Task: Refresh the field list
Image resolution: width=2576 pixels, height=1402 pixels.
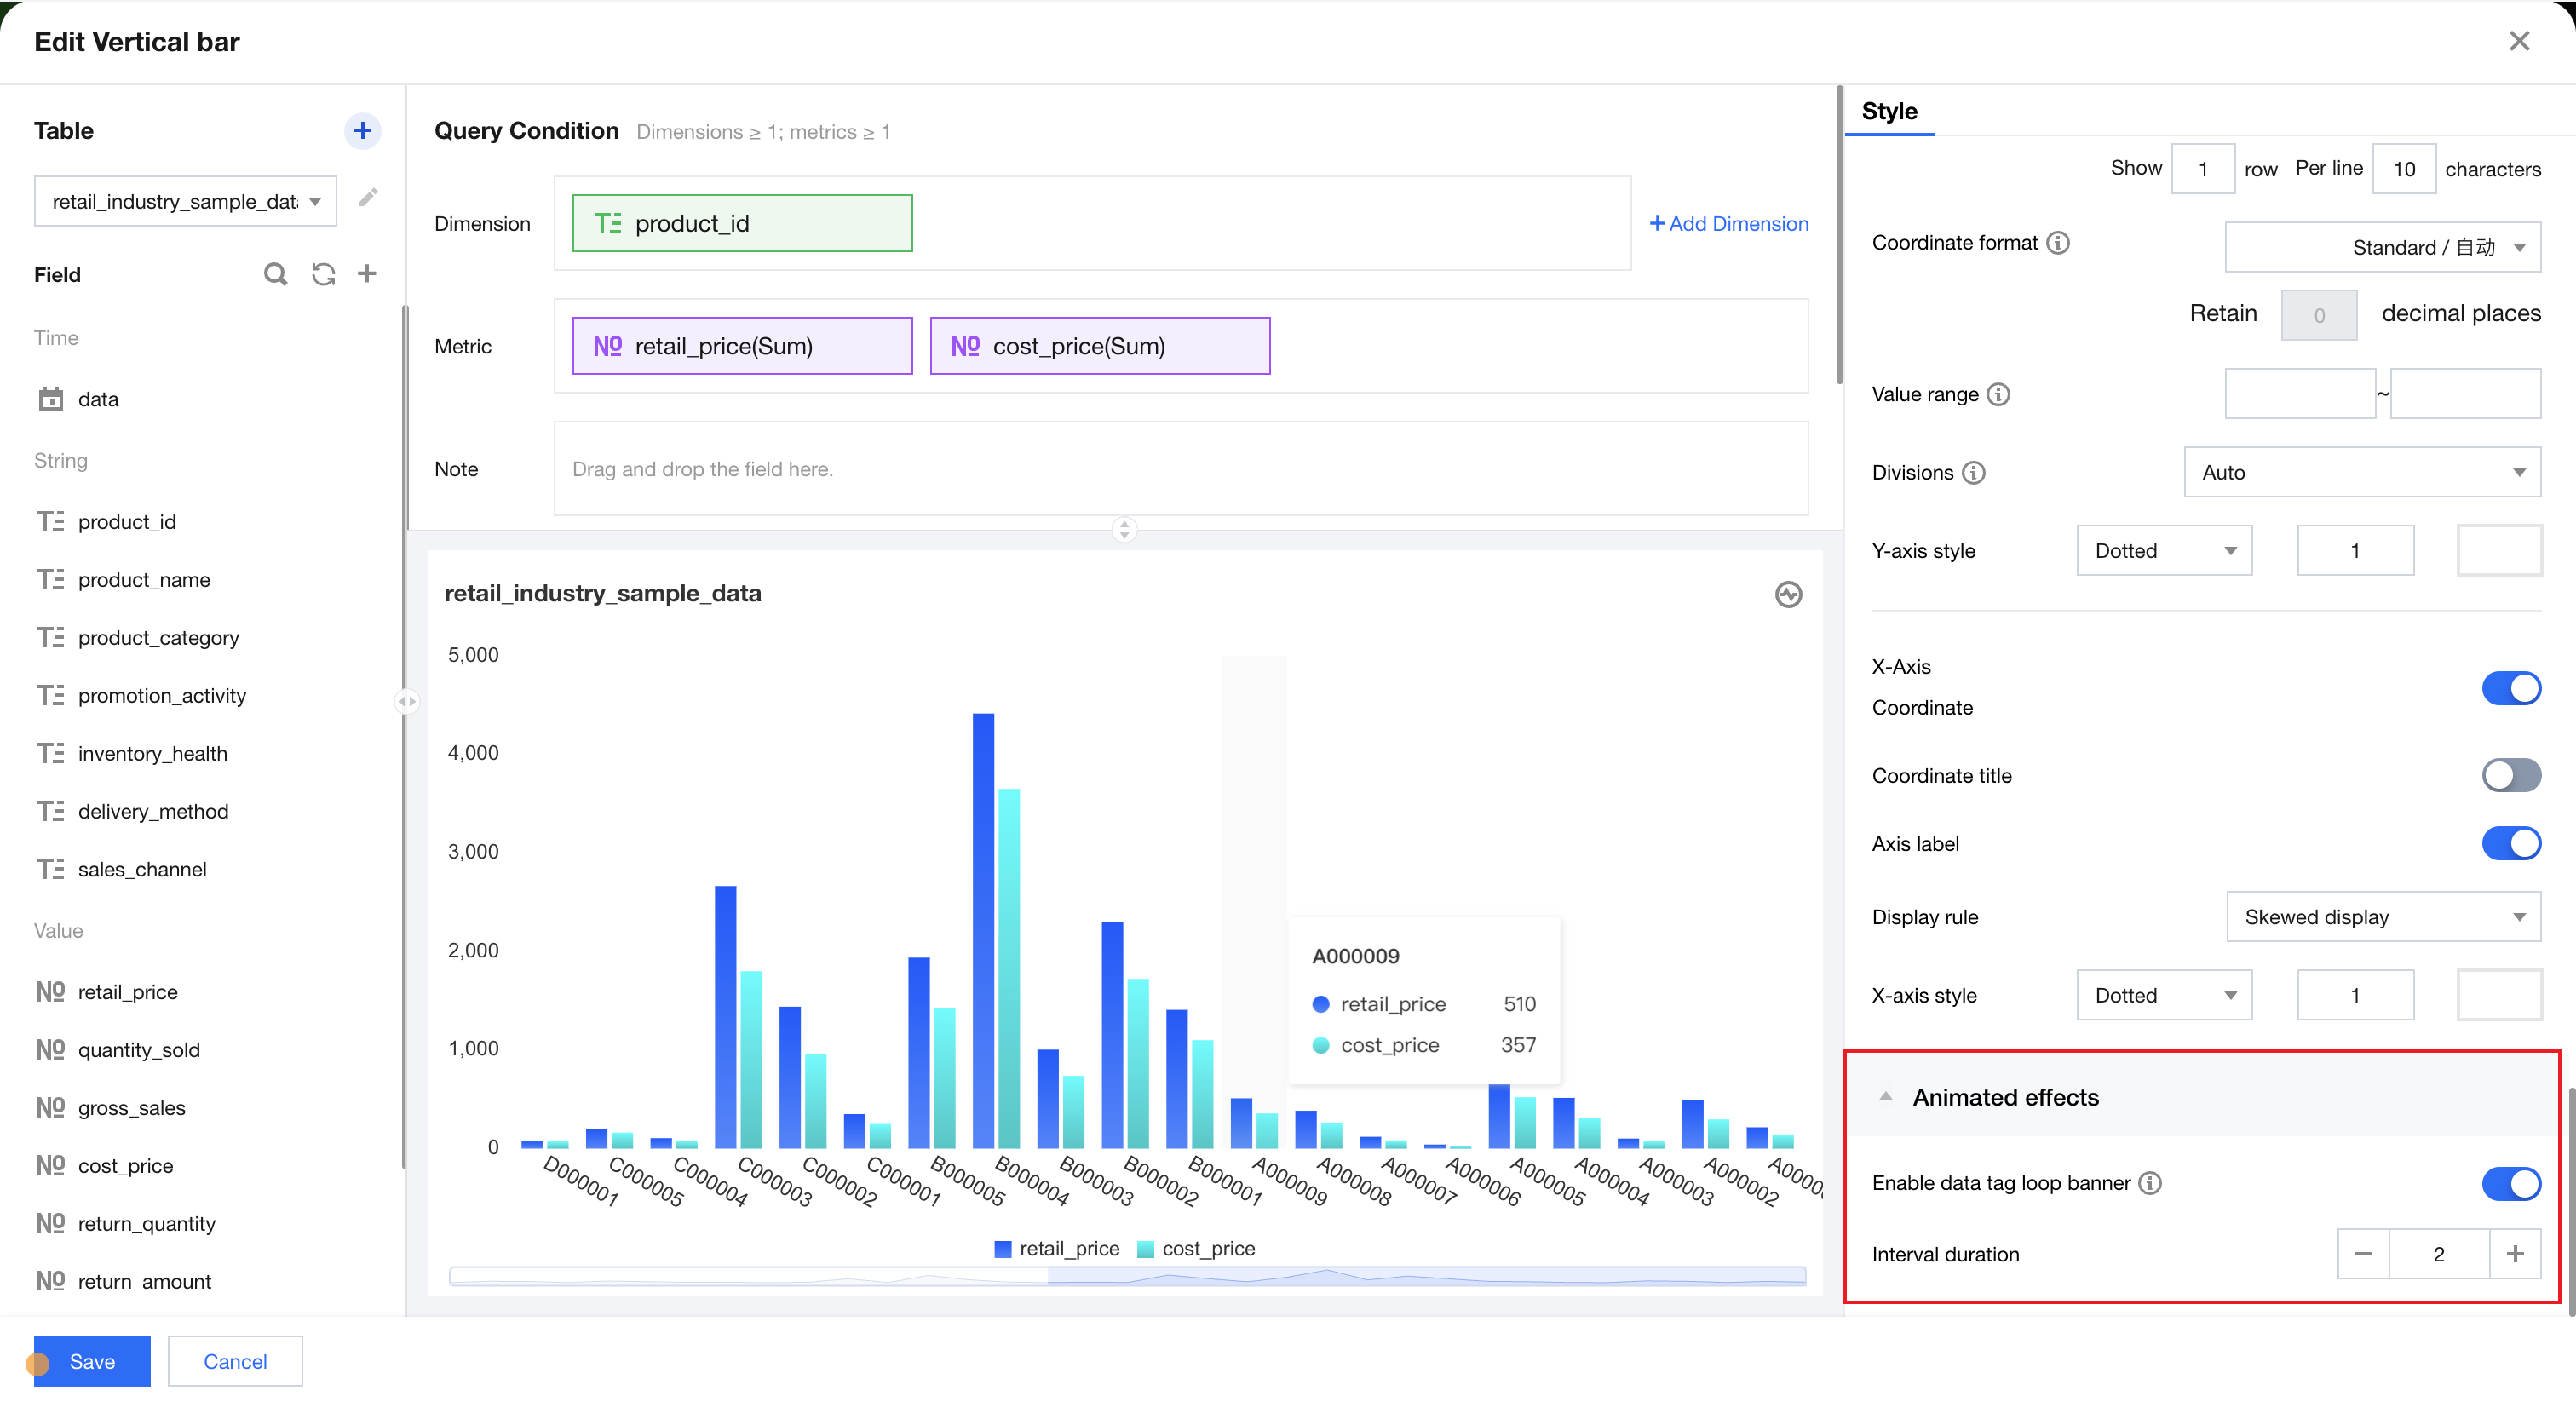Action: (323, 274)
